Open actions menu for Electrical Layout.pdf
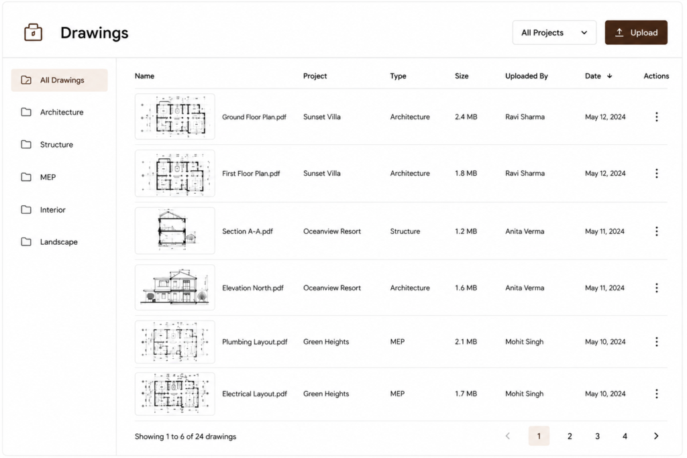Image resolution: width=687 pixels, height=458 pixels. (x=656, y=394)
